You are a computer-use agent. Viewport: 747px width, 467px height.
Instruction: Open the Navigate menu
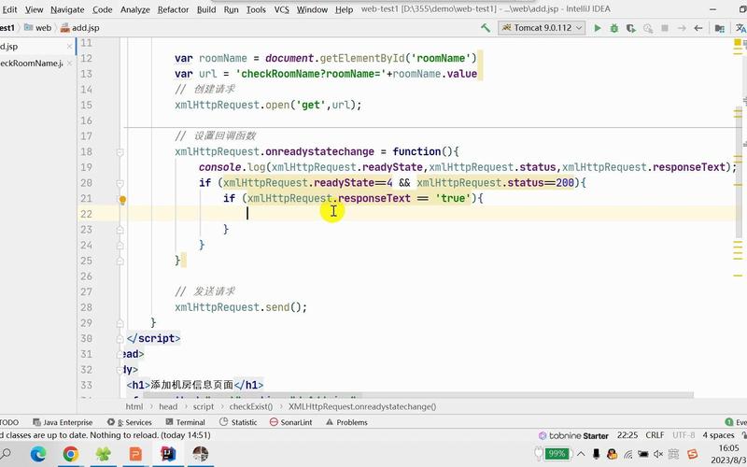point(67,9)
